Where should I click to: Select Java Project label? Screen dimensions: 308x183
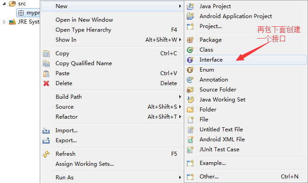[x=215, y=6]
